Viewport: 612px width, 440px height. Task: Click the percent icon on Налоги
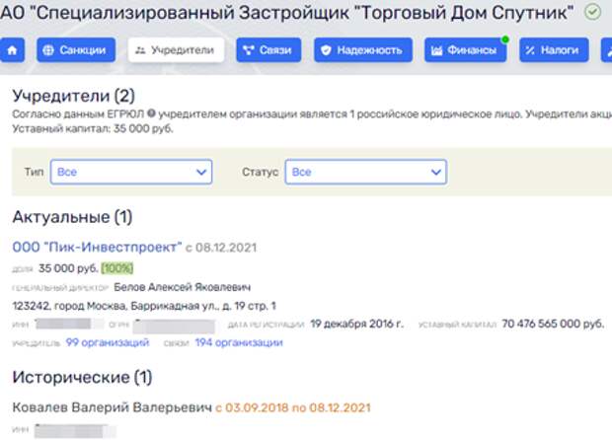point(530,50)
